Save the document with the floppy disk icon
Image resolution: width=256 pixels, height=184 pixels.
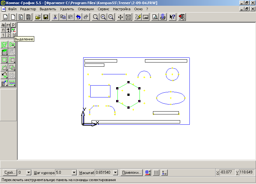(x=46, y=17)
